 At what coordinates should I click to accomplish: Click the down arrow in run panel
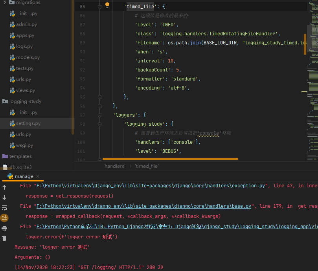click(4, 198)
